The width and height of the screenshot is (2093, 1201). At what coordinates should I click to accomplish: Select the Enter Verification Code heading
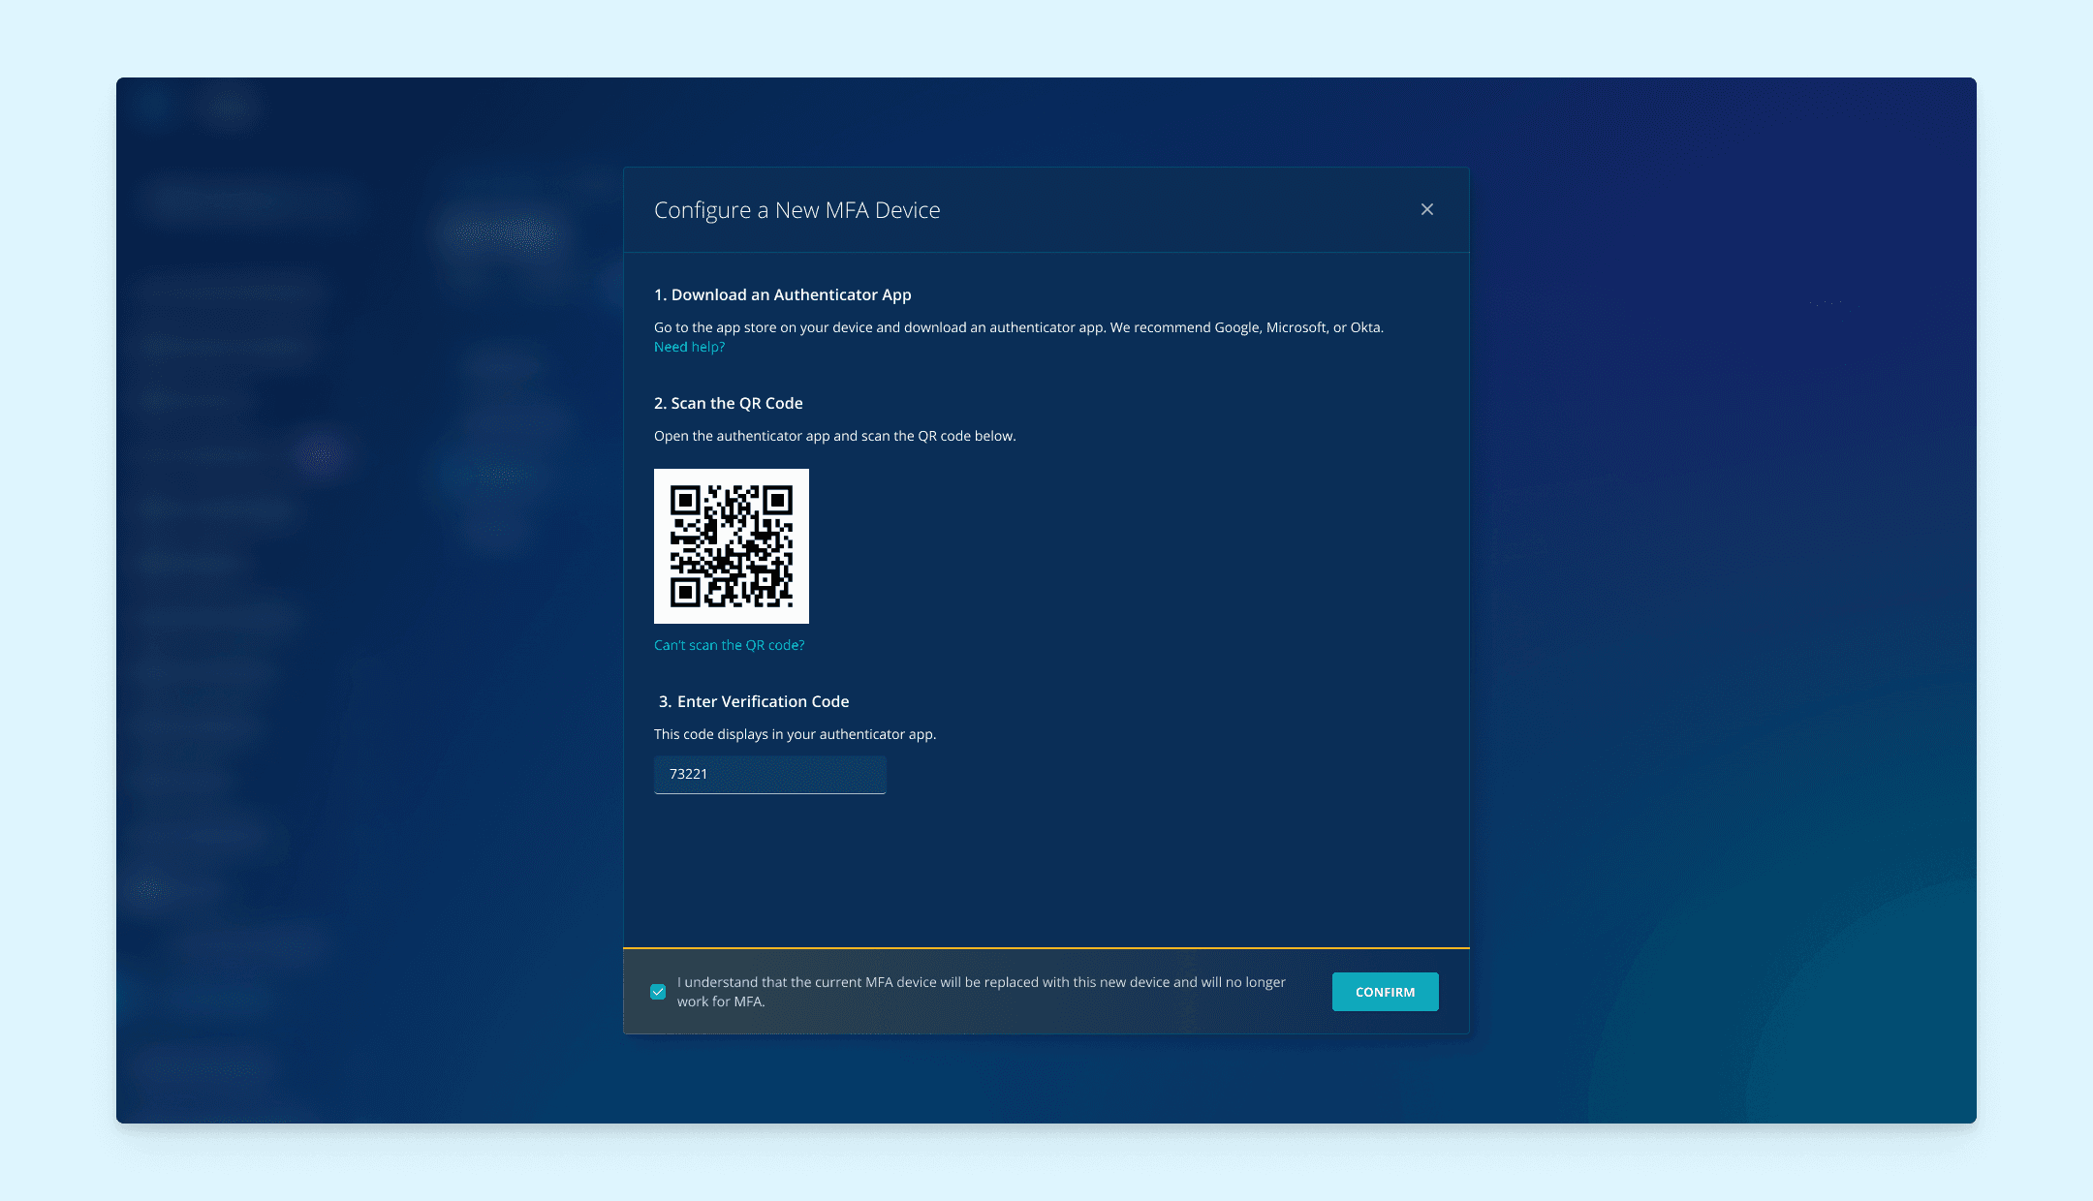pyautogui.click(x=754, y=701)
